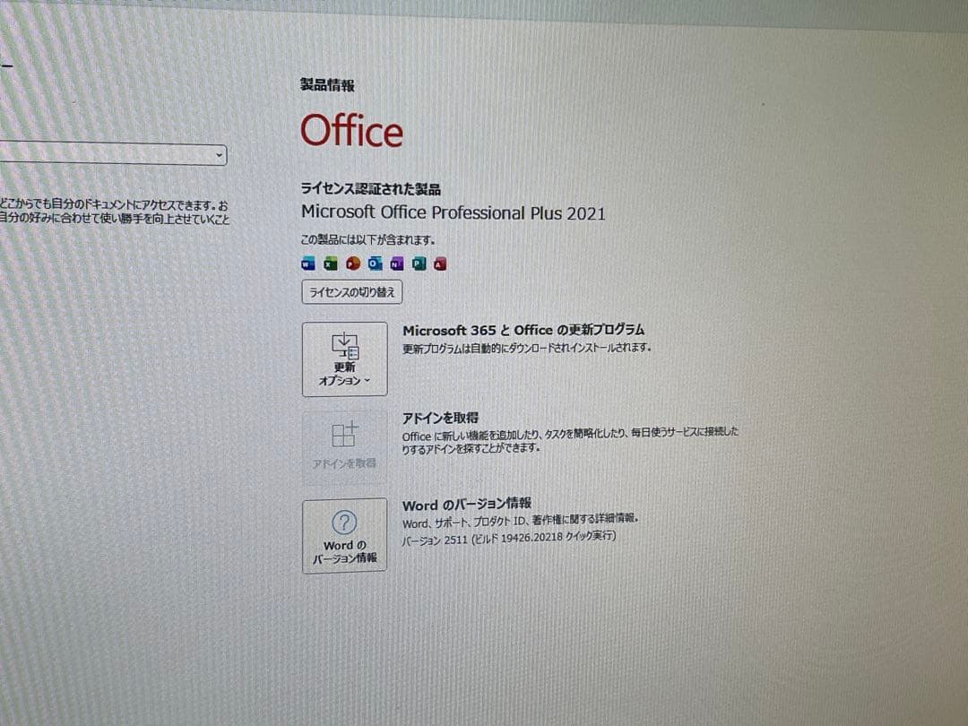
Task: Select the Excel icon in the product list
Action: point(330,263)
